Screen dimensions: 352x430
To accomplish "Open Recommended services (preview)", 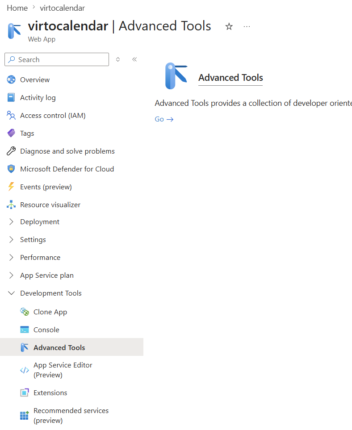I will pos(71,415).
